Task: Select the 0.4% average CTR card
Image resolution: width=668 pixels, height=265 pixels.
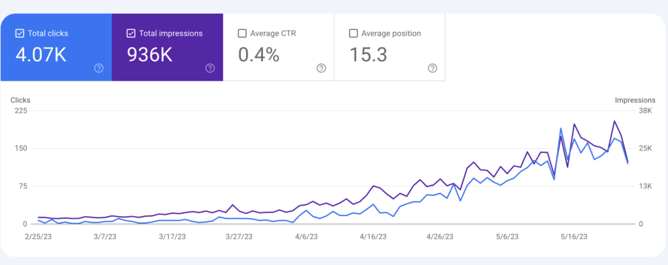Action: (279, 47)
